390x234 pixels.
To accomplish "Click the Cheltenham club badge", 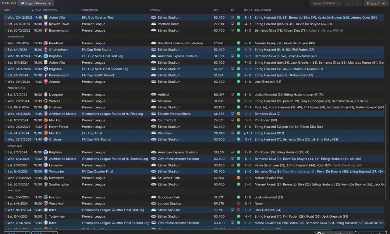I will pyautogui.click(x=46, y=50).
